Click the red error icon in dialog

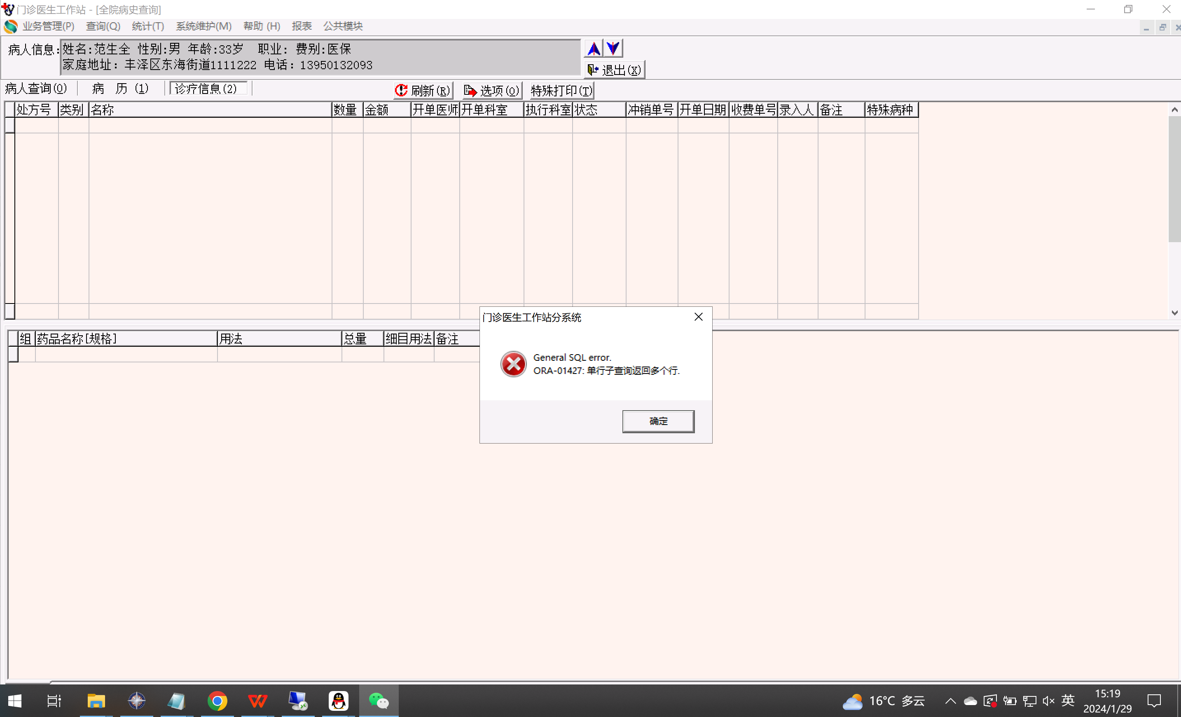[x=513, y=364]
